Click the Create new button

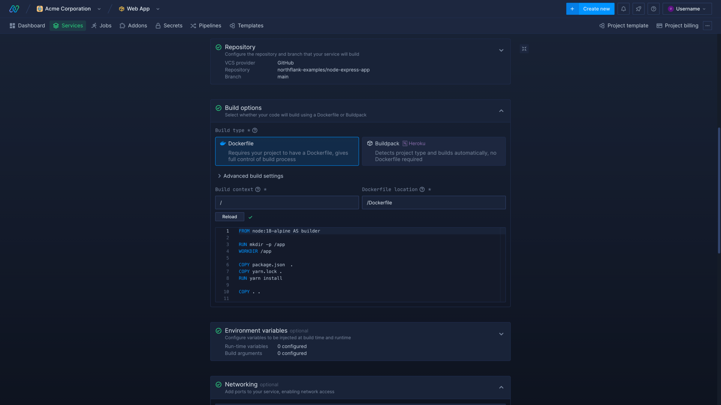coord(596,9)
